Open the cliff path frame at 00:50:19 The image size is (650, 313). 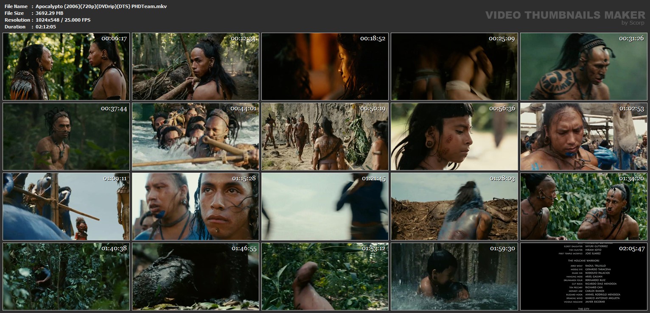pyautogui.click(x=325, y=137)
